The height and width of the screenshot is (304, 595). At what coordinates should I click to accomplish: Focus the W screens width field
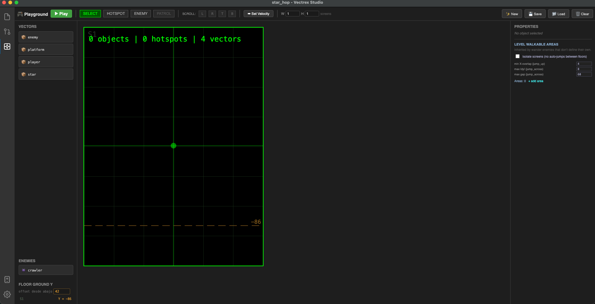click(293, 14)
